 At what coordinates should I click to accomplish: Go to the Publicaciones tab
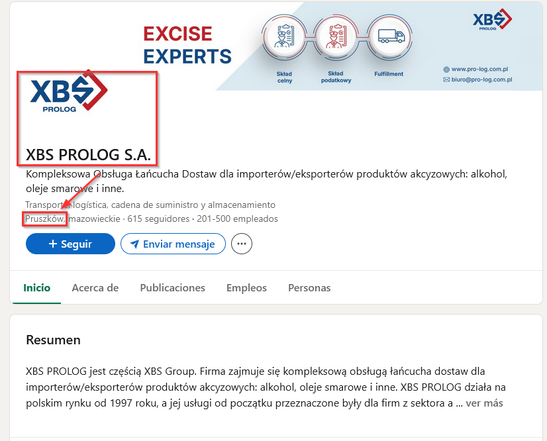[173, 288]
